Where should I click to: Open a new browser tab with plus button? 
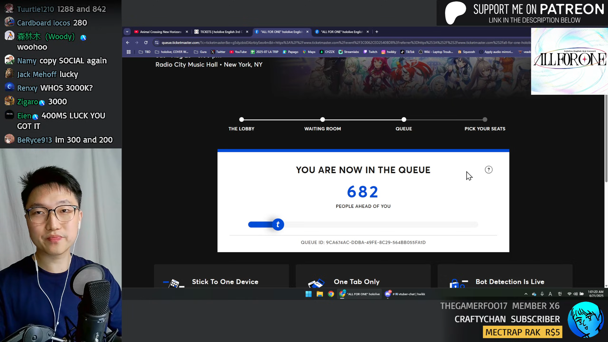(x=377, y=32)
